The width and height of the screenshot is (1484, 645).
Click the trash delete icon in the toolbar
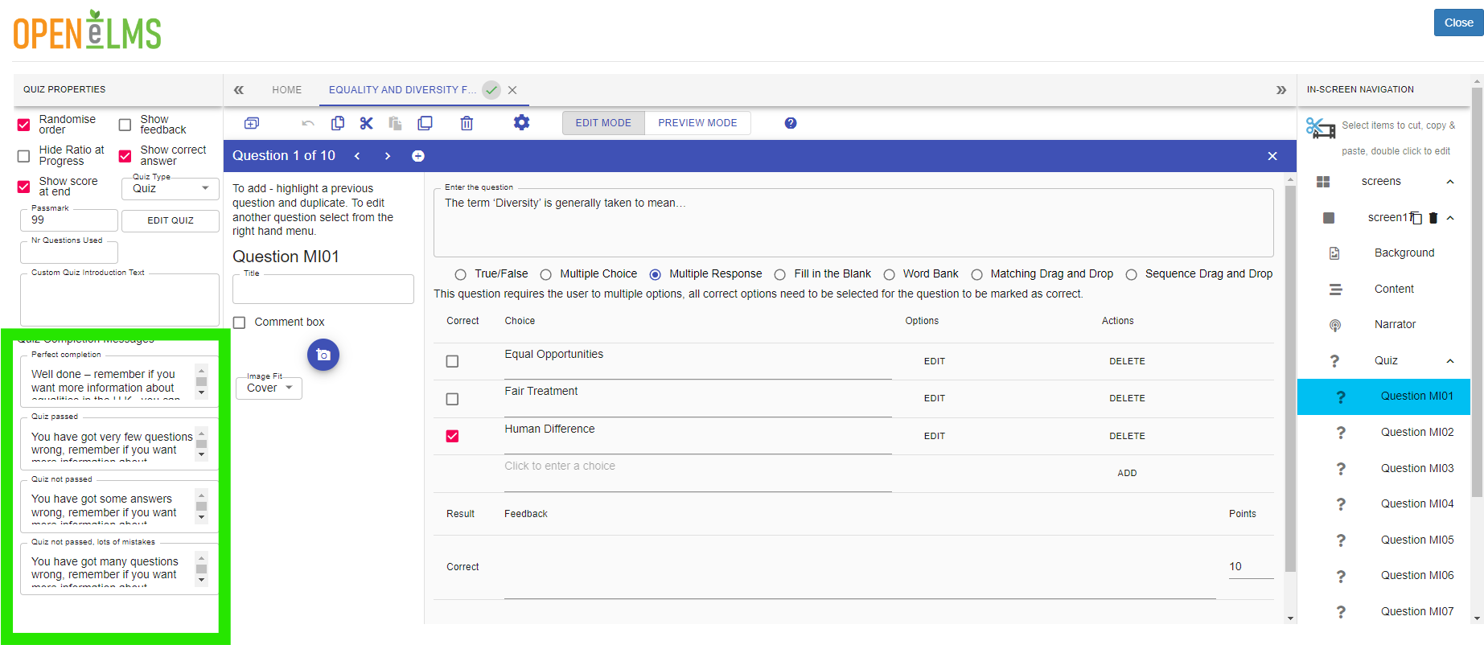point(467,123)
